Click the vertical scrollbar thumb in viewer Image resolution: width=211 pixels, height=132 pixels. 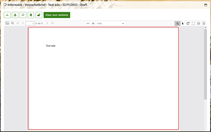(x=205, y=64)
